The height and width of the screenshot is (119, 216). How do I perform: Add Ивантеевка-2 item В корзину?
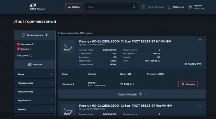tap(188, 84)
